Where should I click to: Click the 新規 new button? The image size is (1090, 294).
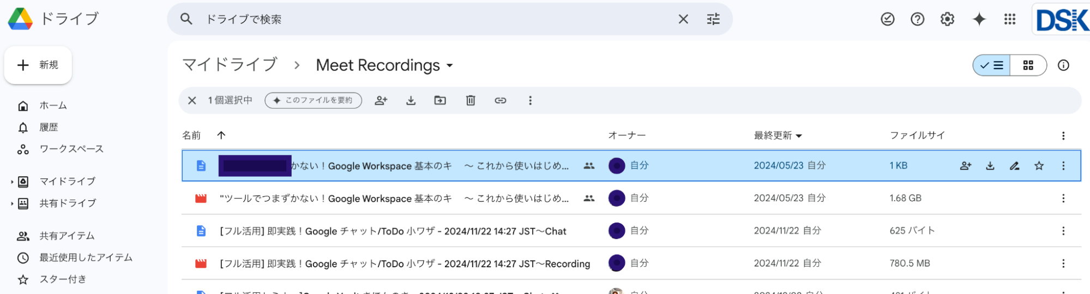[38, 65]
